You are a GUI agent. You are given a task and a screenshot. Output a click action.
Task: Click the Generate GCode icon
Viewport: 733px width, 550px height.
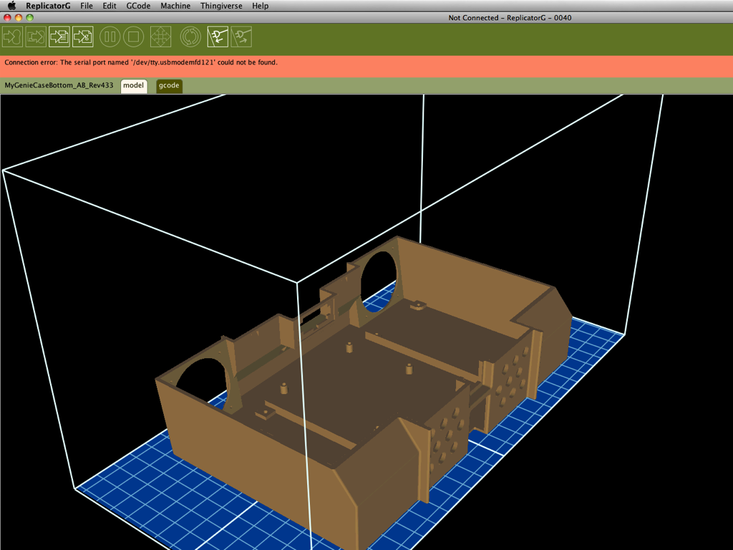pyautogui.click(x=82, y=37)
